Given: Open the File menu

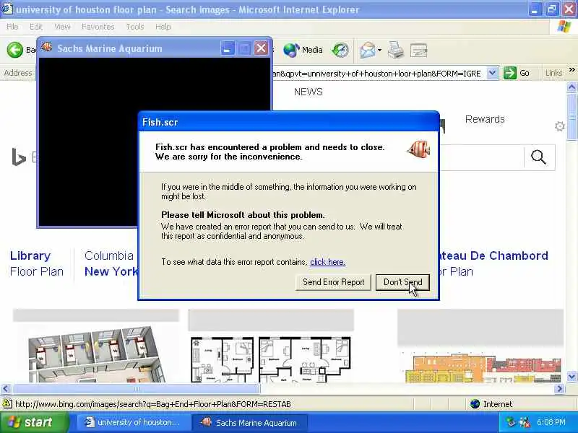Looking at the screenshot, I should [12, 27].
